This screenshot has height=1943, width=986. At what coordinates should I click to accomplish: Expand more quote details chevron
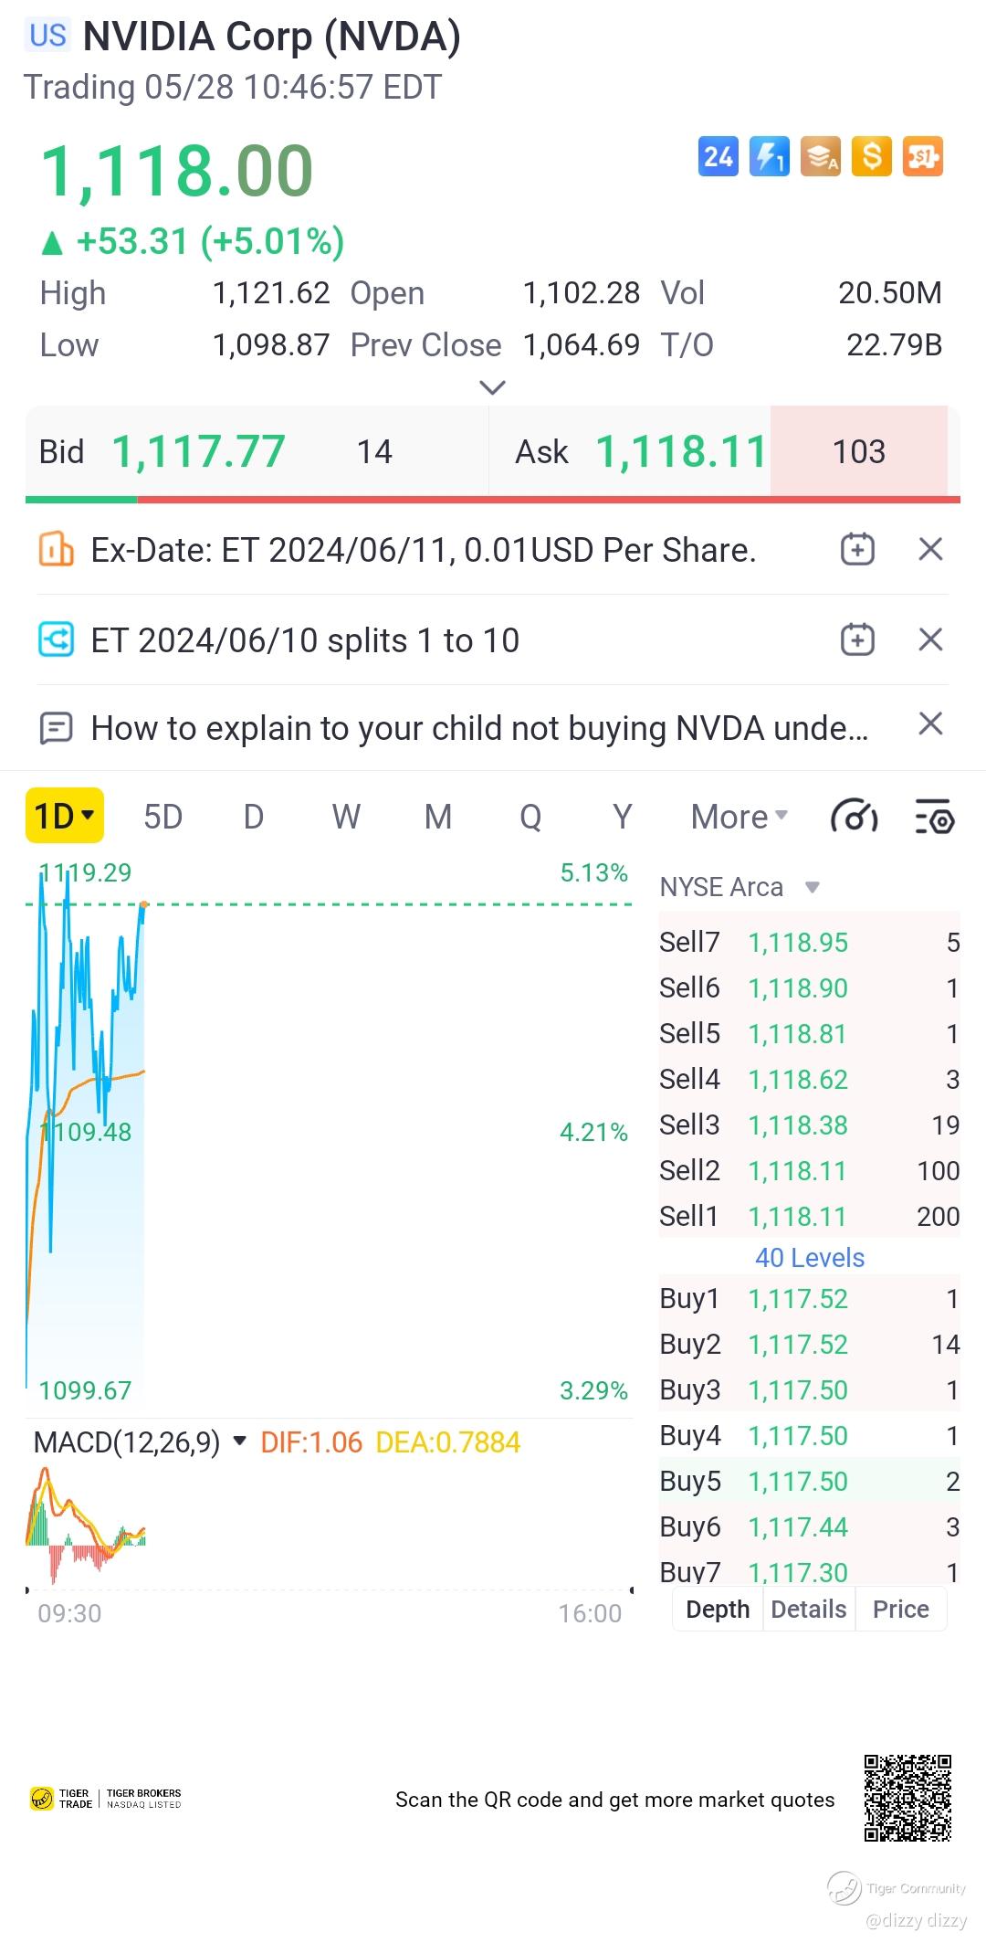(x=492, y=388)
